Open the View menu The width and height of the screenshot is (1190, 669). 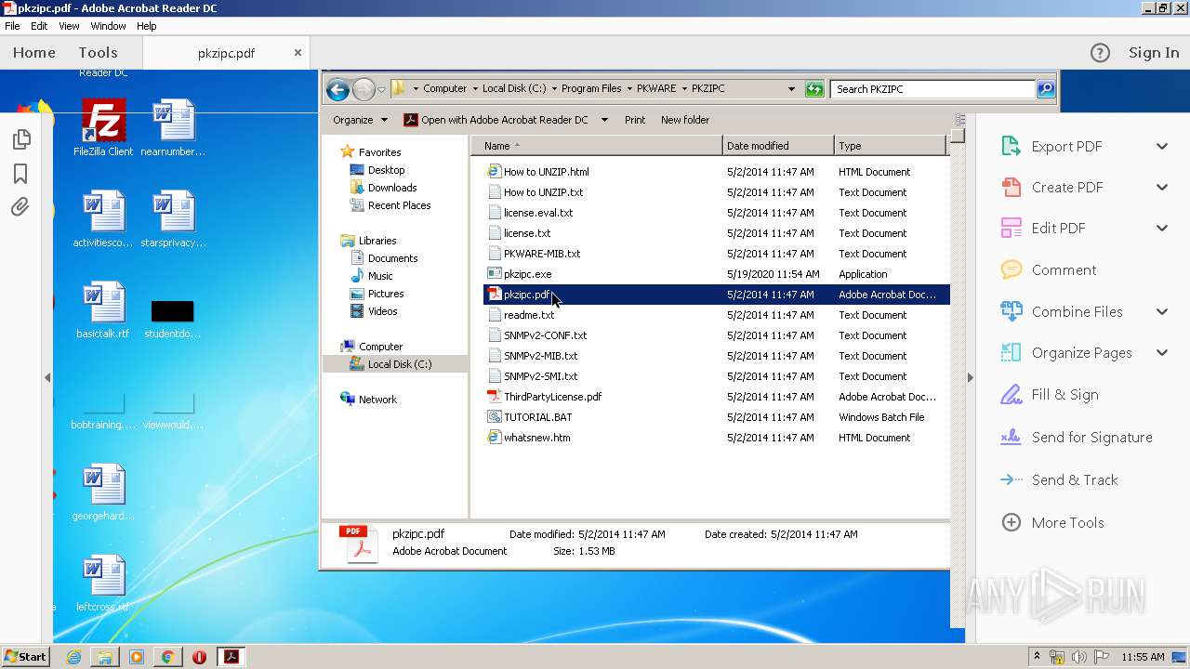tap(69, 26)
